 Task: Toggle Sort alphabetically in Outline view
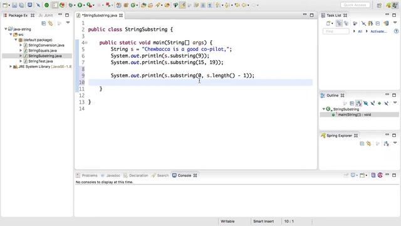point(359,103)
